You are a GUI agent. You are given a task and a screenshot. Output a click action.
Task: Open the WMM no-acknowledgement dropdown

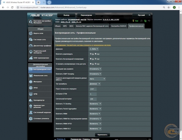point(95,119)
